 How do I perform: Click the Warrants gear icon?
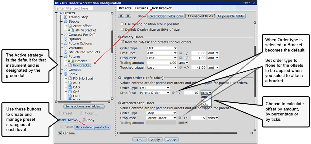[x=65, y=48]
